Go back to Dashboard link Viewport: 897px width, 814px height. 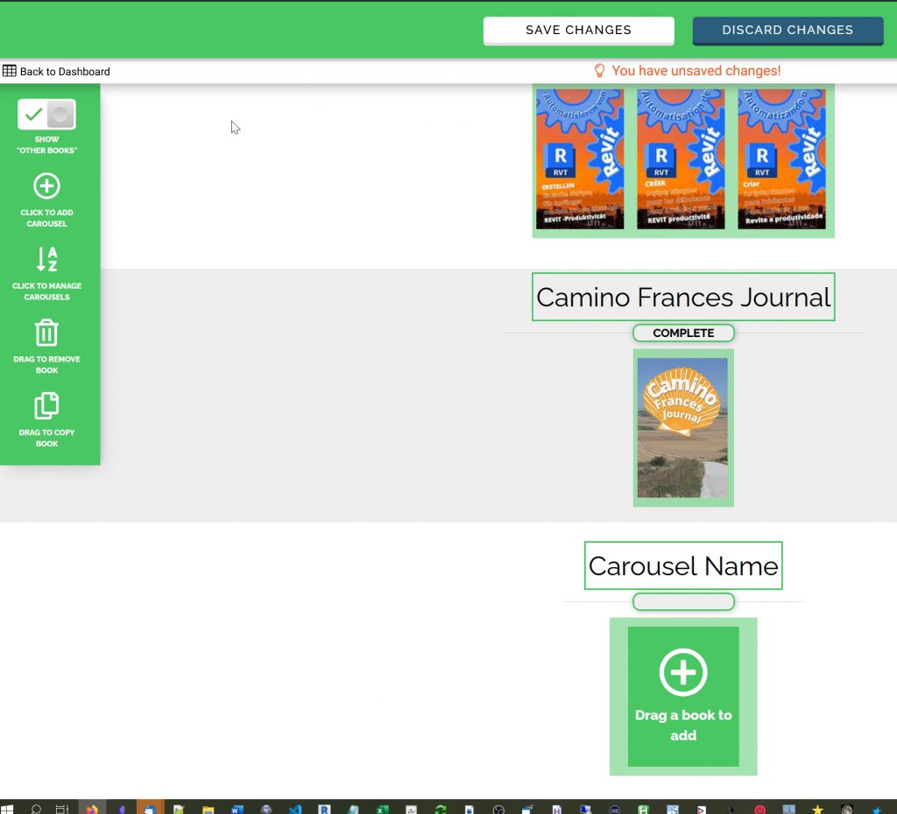coord(65,72)
